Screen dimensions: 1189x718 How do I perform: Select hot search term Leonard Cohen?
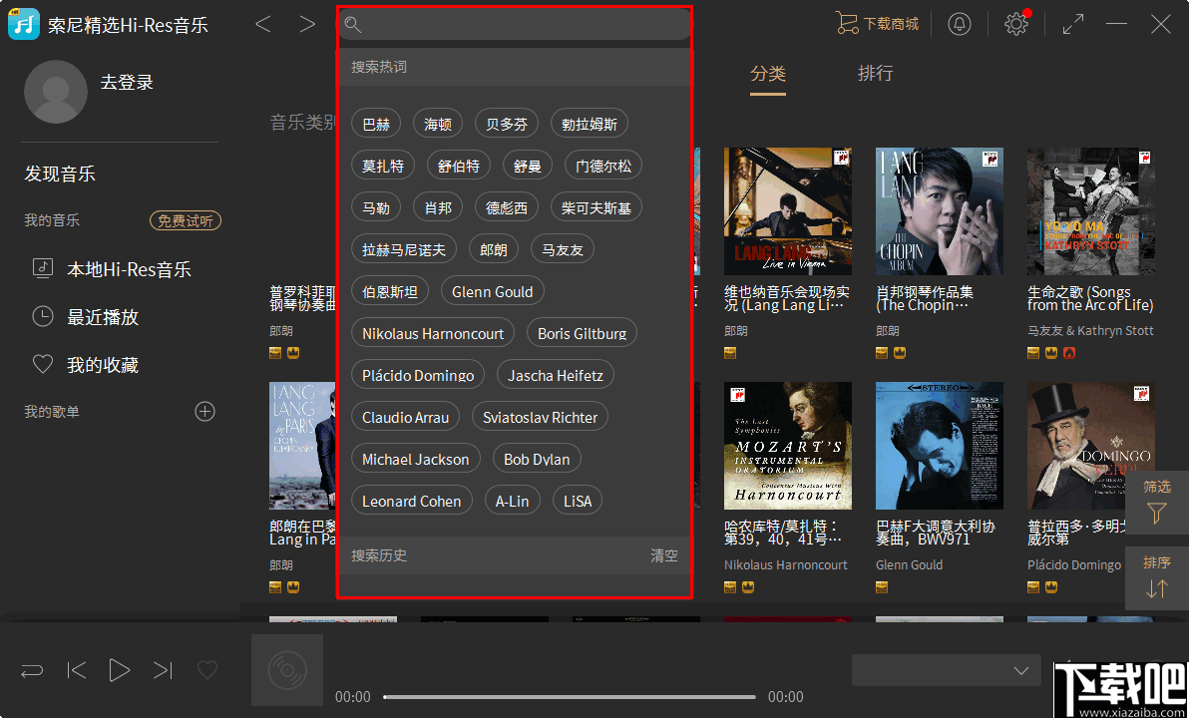coord(412,501)
